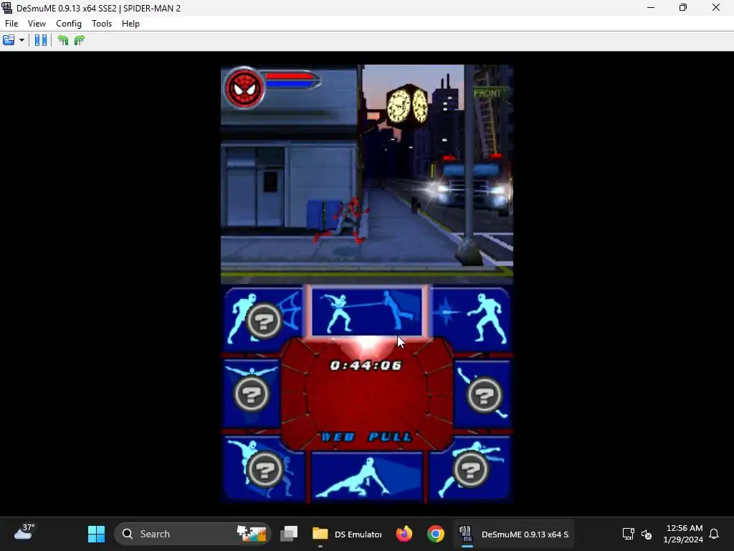Open the Tools menu

coord(102,24)
